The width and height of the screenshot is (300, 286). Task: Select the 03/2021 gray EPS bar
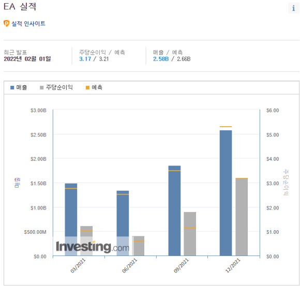pyautogui.click(x=86, y=241)
